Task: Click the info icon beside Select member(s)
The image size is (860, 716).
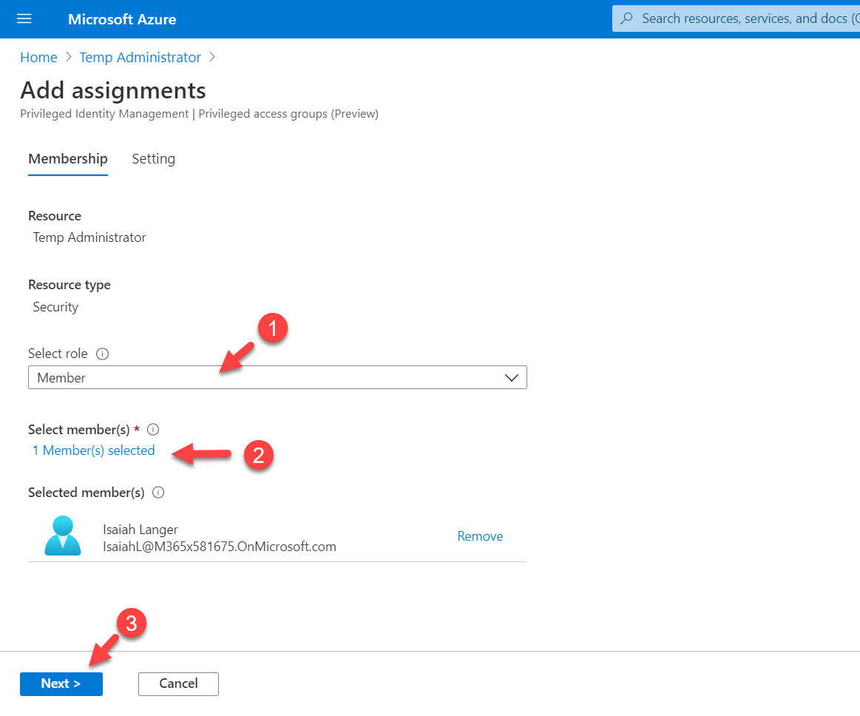Action: 153,429
